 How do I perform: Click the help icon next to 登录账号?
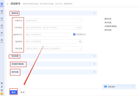click(21, 35)
